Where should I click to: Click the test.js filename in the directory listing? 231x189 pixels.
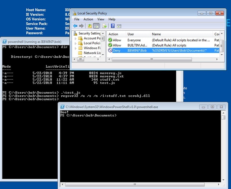[x=107, y=83]
